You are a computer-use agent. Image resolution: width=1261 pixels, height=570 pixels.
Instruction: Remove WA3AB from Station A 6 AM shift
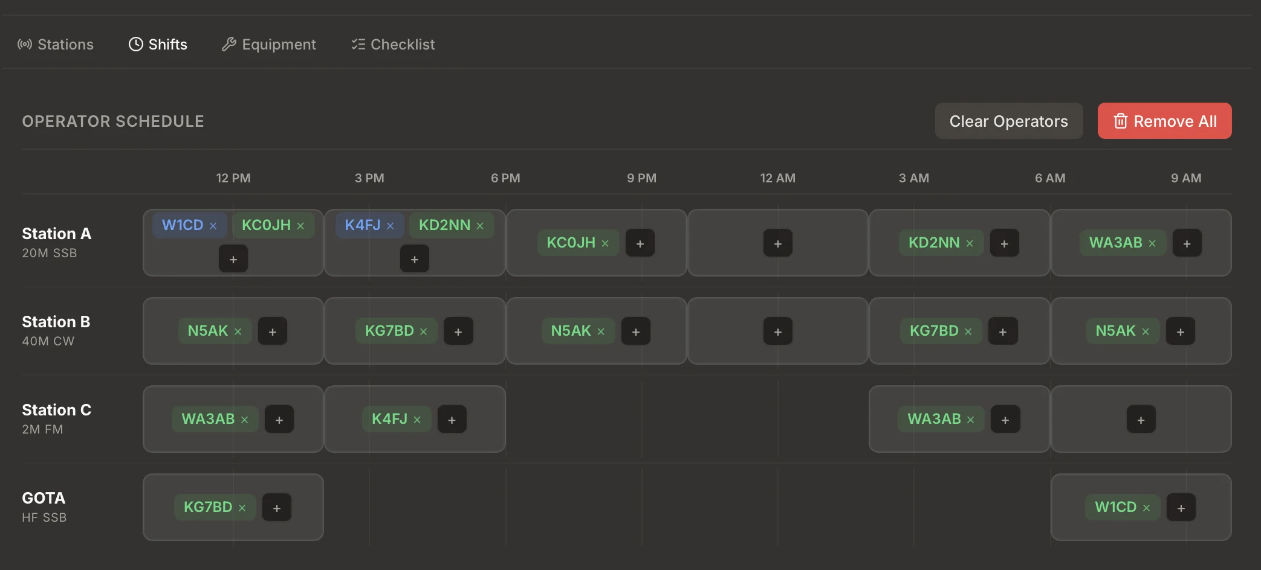[x=1152, y=243]
